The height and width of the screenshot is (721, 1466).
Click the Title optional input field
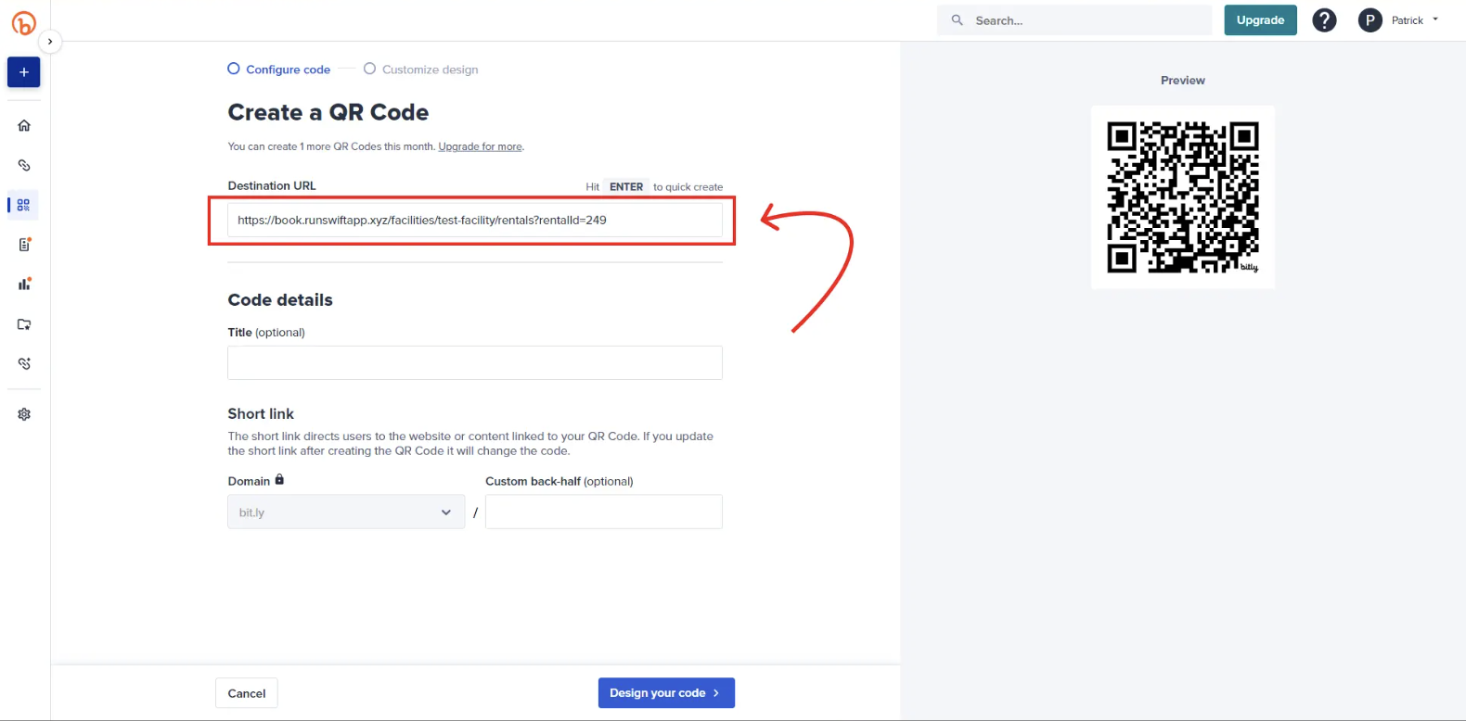(x=475, y=362)
